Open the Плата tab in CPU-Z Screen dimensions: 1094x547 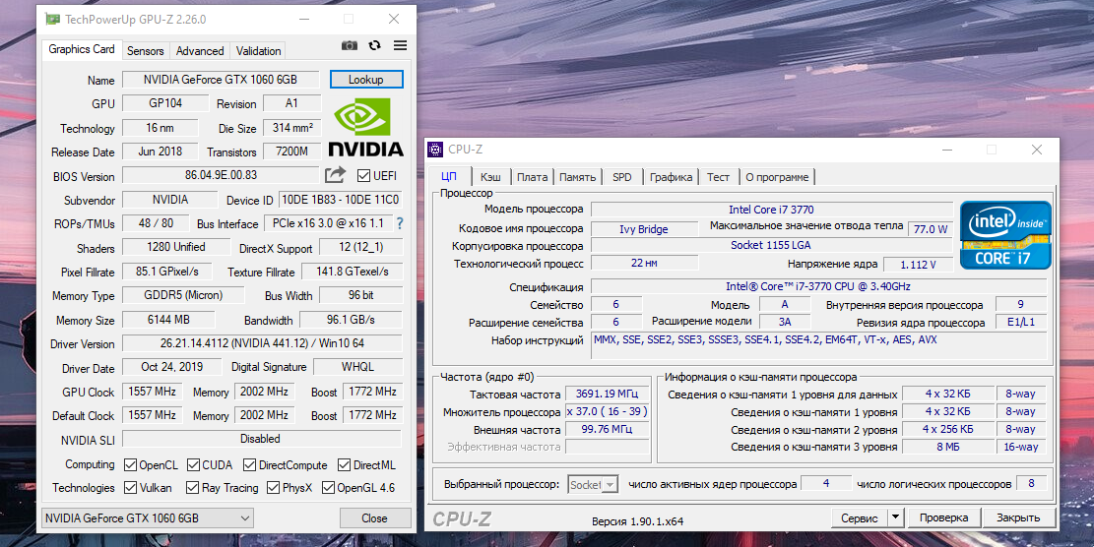pos(533,177)
